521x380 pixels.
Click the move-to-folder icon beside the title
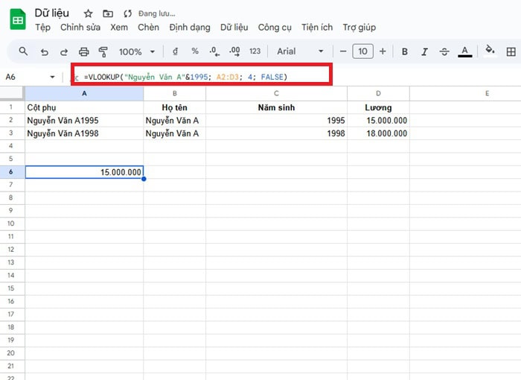[x=108, y=14]
